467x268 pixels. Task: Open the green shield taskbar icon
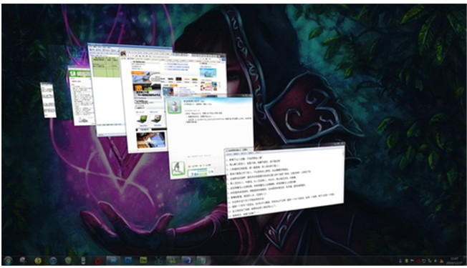(x=68, y=261)
